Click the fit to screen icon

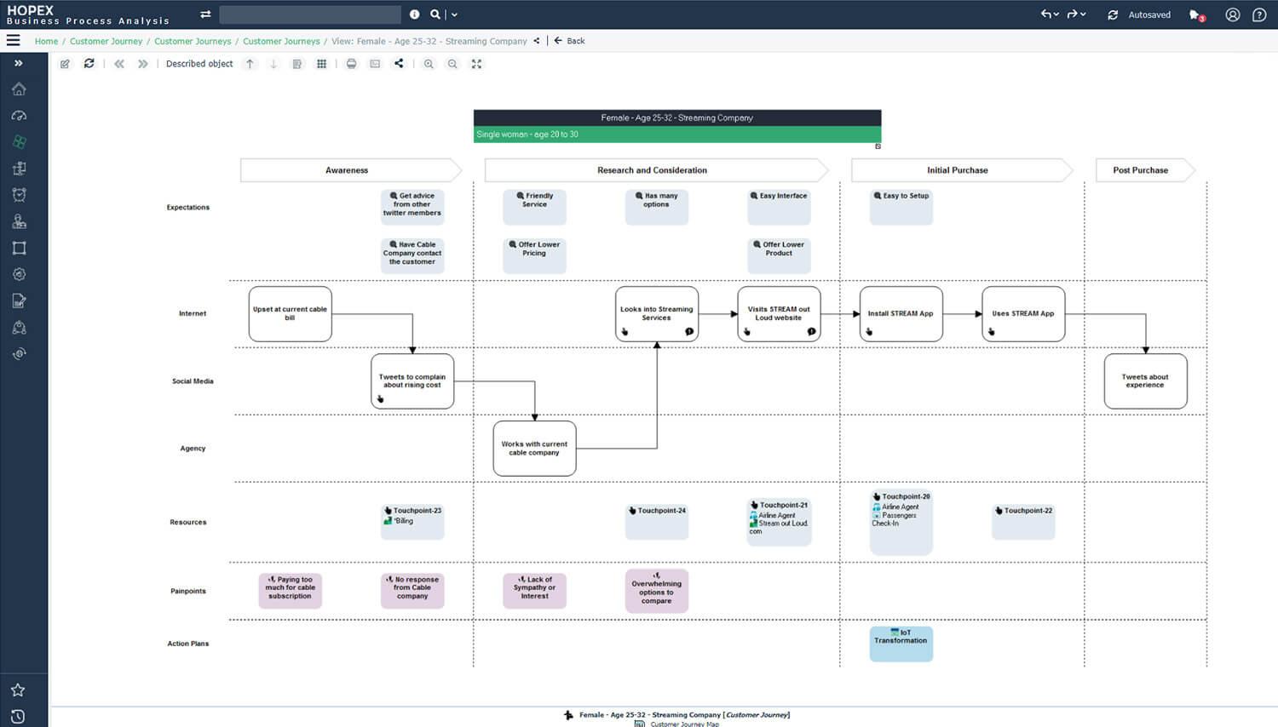point(476,64)
